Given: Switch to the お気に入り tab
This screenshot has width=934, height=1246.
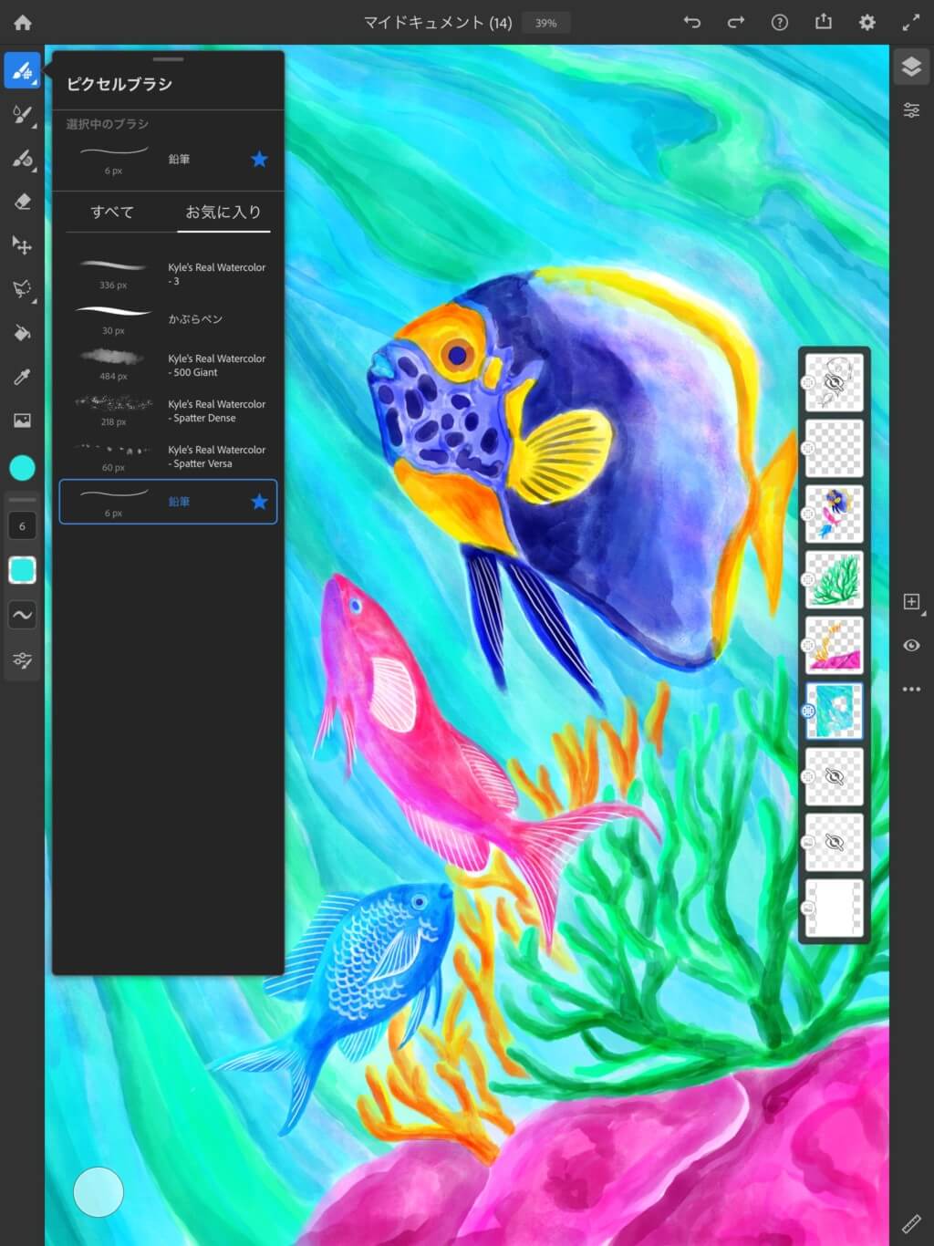Looking at the screenshot, I should (x=223, y=213).
